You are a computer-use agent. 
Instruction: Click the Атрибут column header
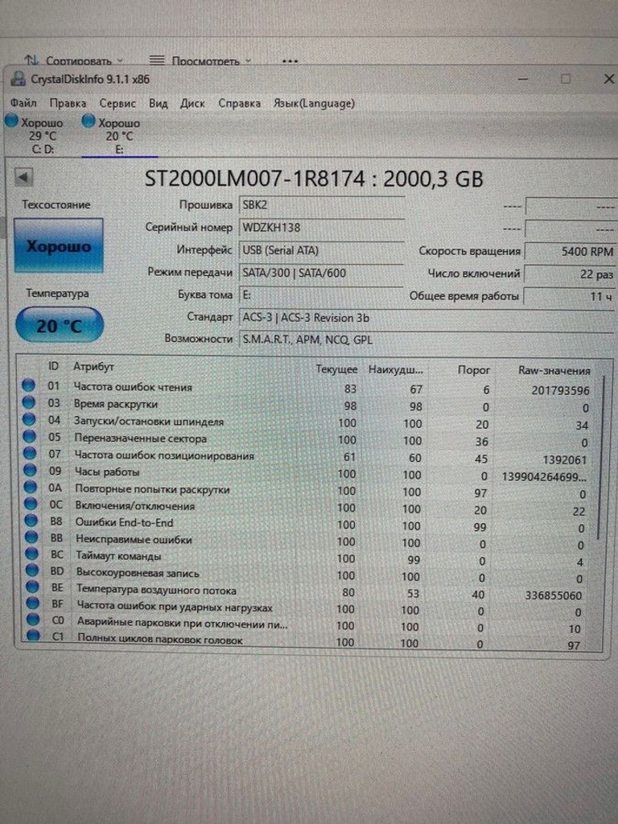(x=93, y=366)
